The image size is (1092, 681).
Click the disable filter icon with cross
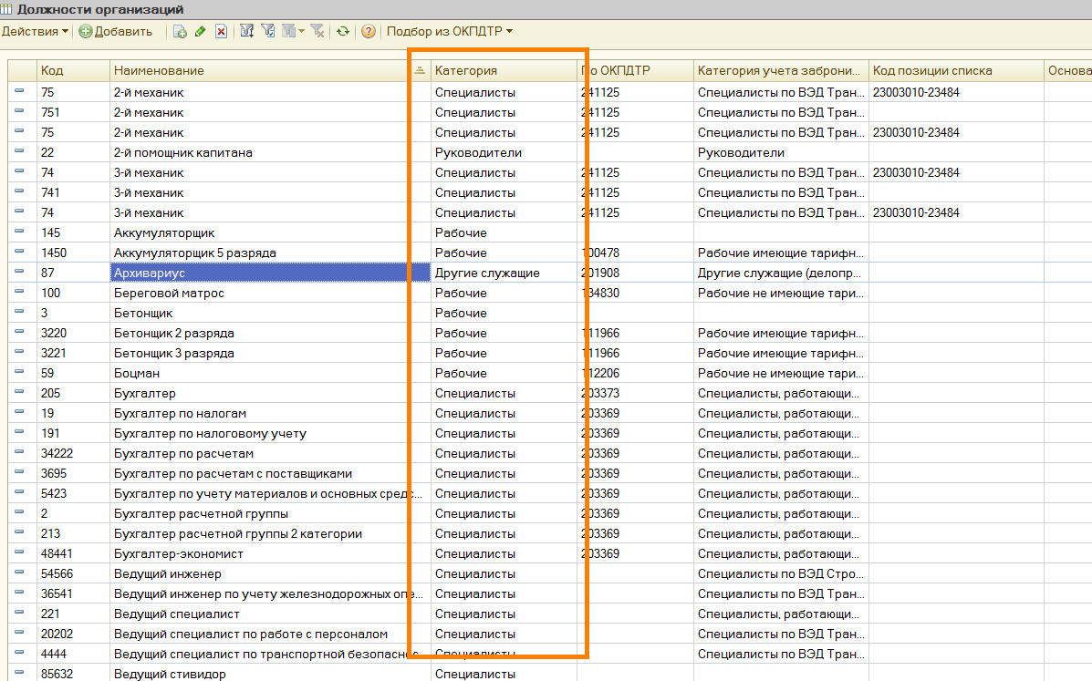pyautogui.click(x=317, y=31)
